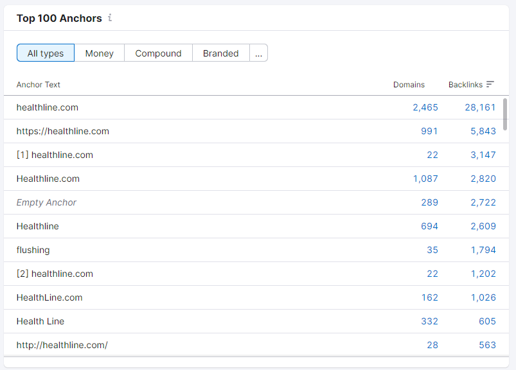Viewport: 516px width, 370px height.
Task: Open 2,465 domains for healthline.com
Action: (x=425, y=107)
